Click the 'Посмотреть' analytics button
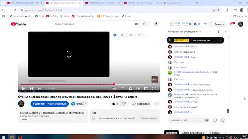This screenshot has height=139, width=248. point(39,104)
